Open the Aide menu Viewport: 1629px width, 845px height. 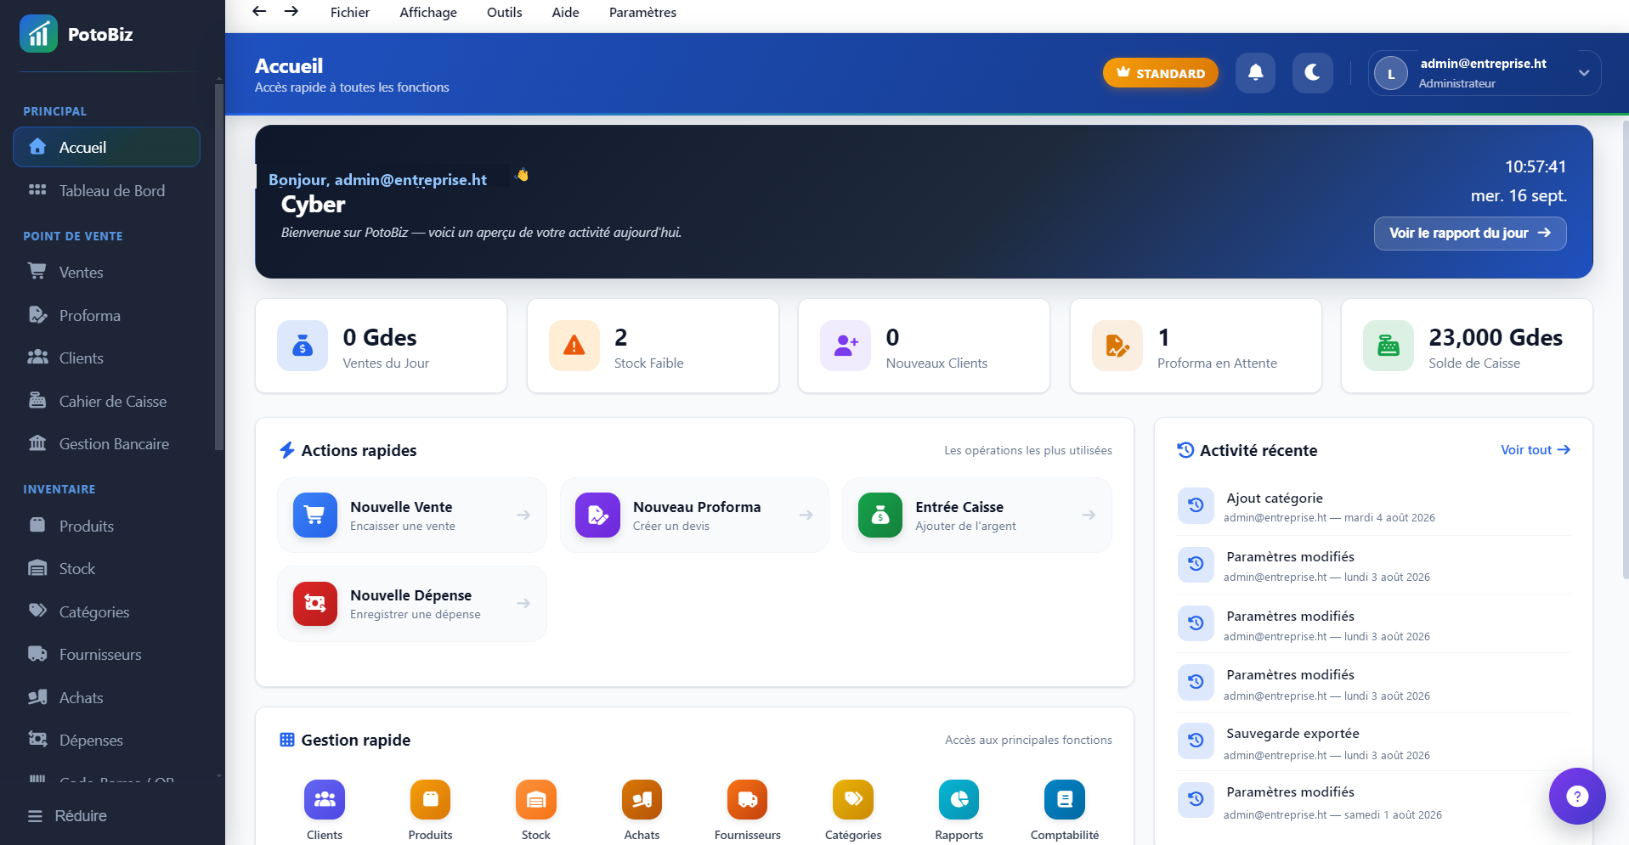565,12
